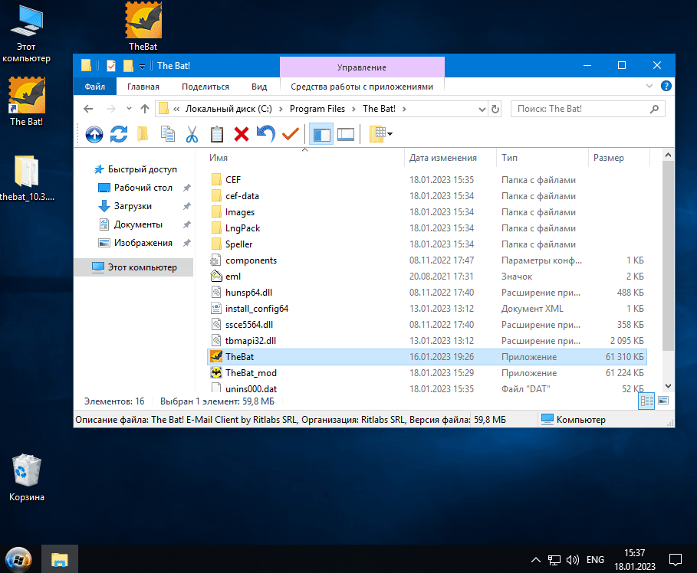Sort by the Размер column header

[619, 158]
